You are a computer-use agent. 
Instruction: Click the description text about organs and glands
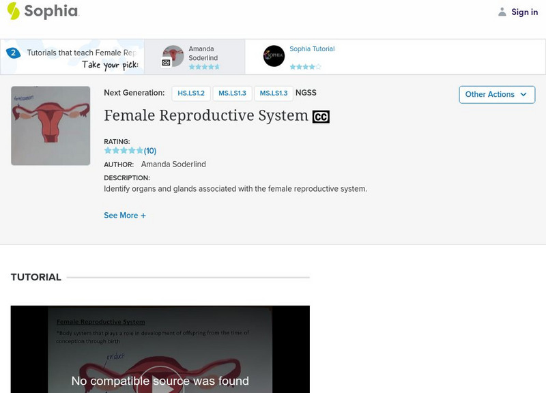pos(235,189)
